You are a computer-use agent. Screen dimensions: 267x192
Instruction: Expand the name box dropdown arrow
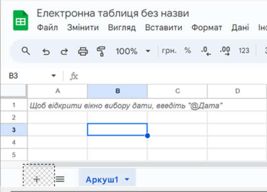tap(54, 75)
